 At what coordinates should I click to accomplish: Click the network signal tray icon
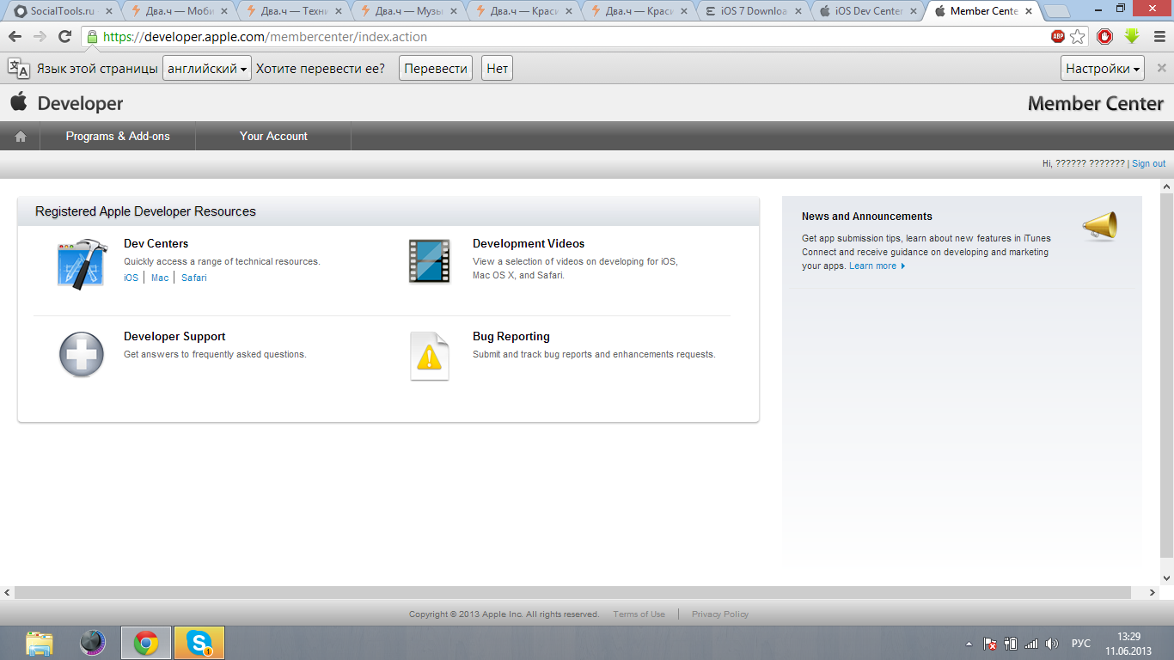pos(1031,643)
